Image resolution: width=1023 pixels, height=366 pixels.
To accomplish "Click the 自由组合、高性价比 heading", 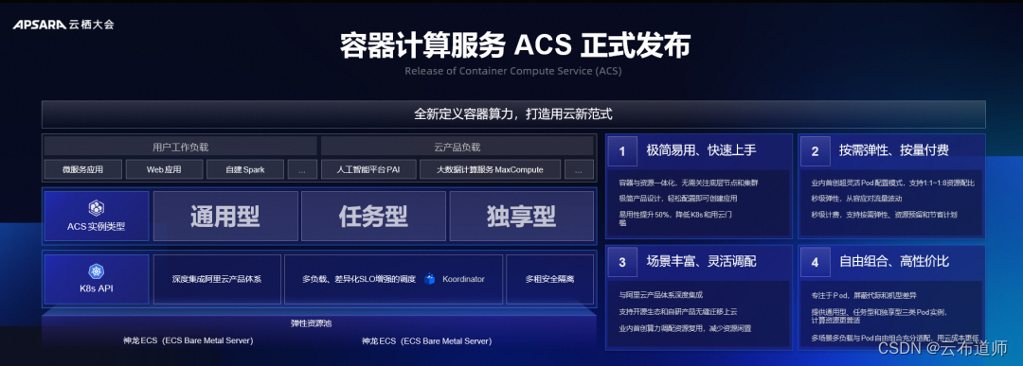I will (x=894, y=262).
